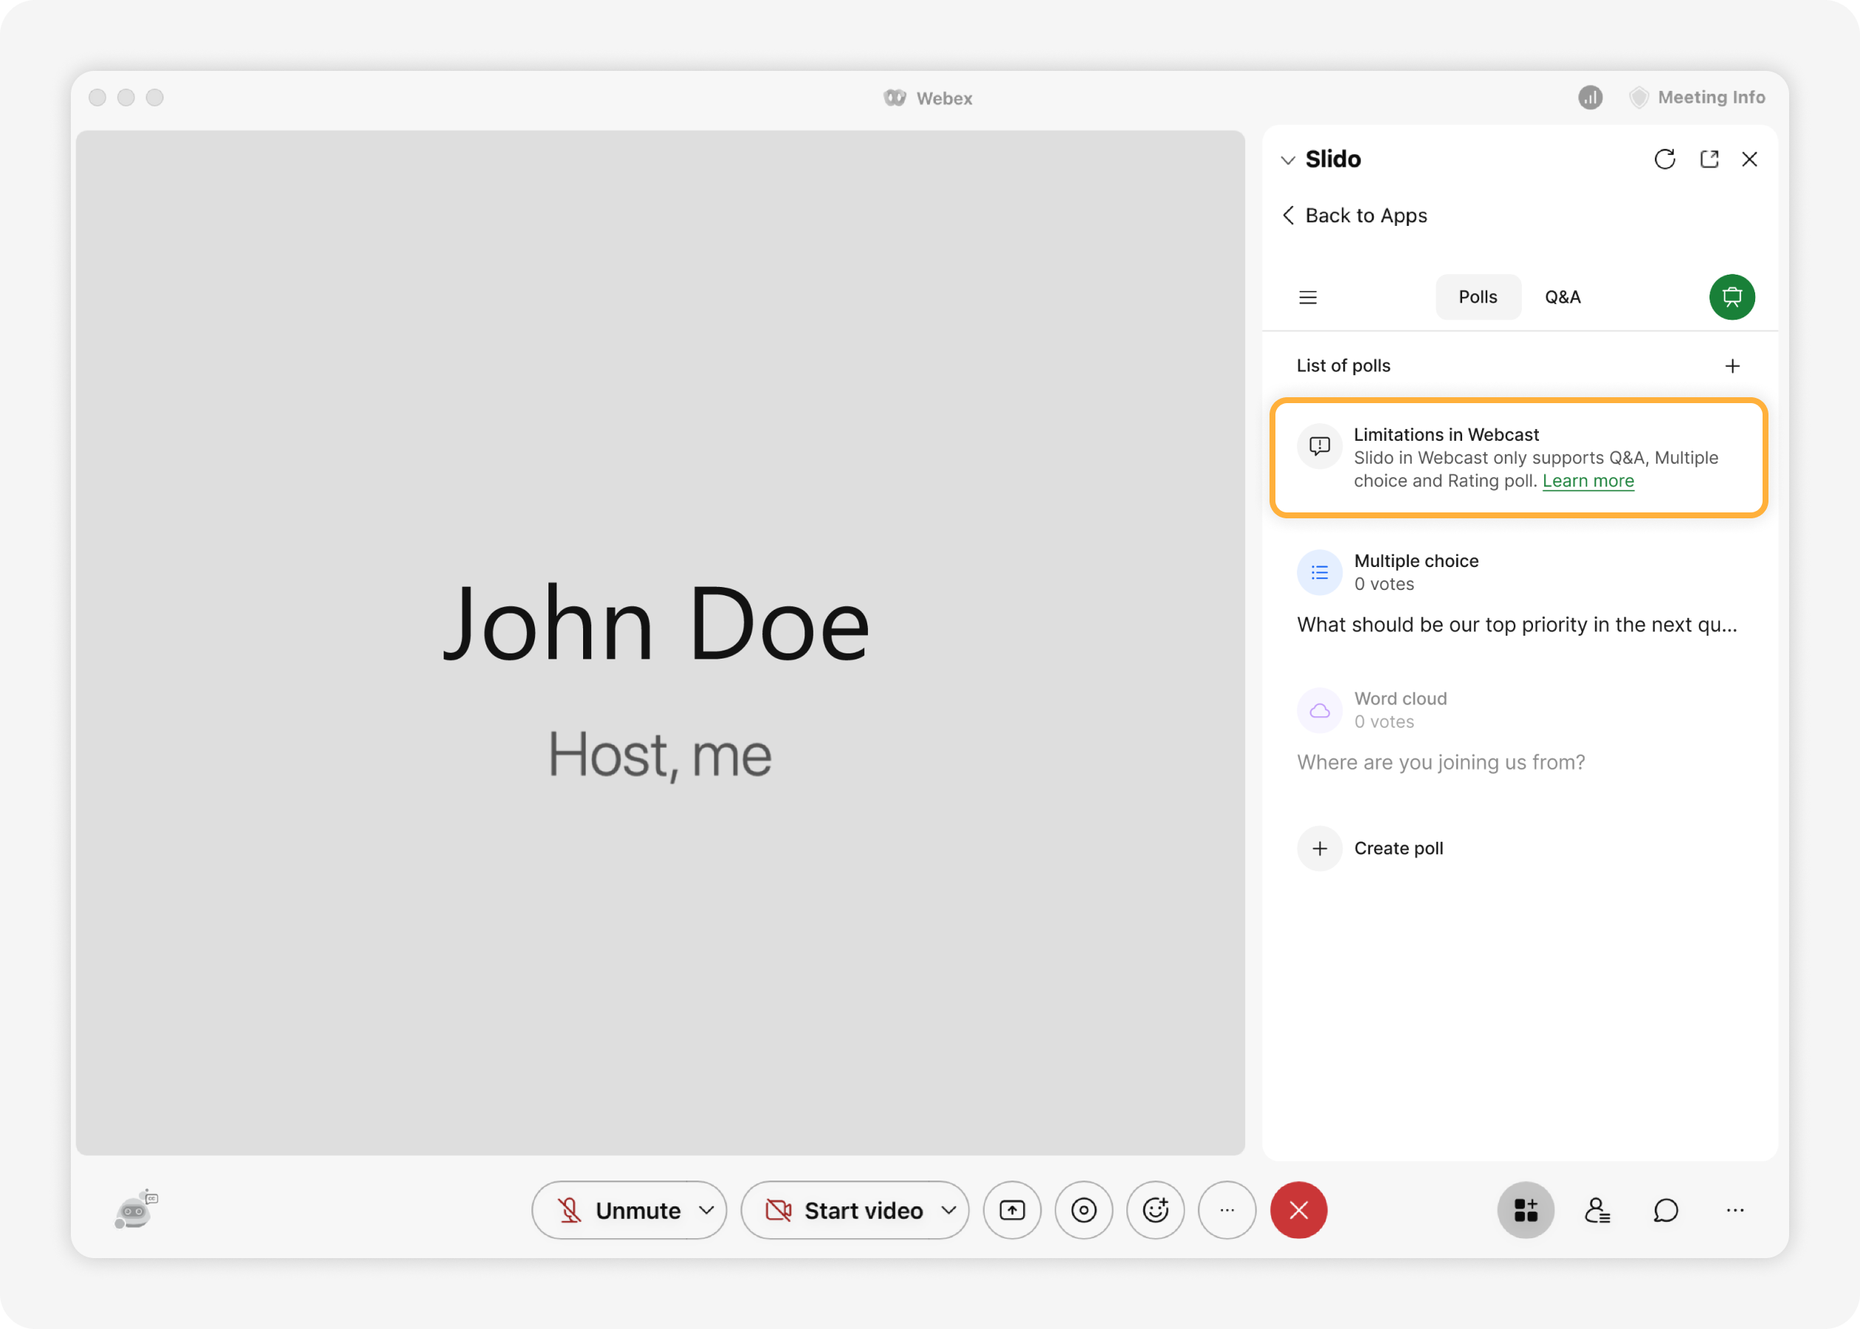The height and width of the screenshot is (1329, 1860).
Task: Click the Webex title in title bar
Action: [x=929, y=98]
